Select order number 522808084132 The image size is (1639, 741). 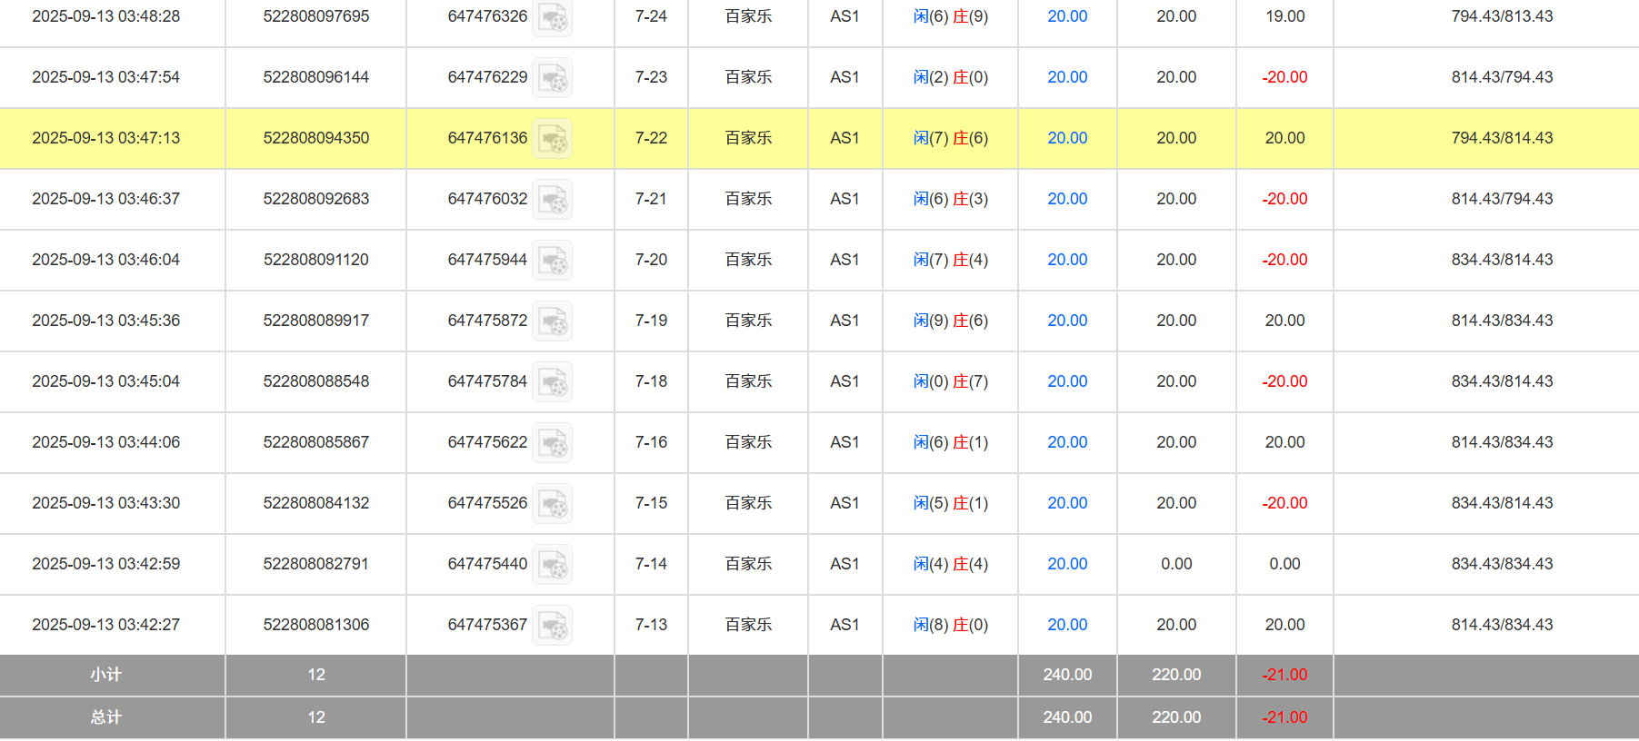[316, 503]
